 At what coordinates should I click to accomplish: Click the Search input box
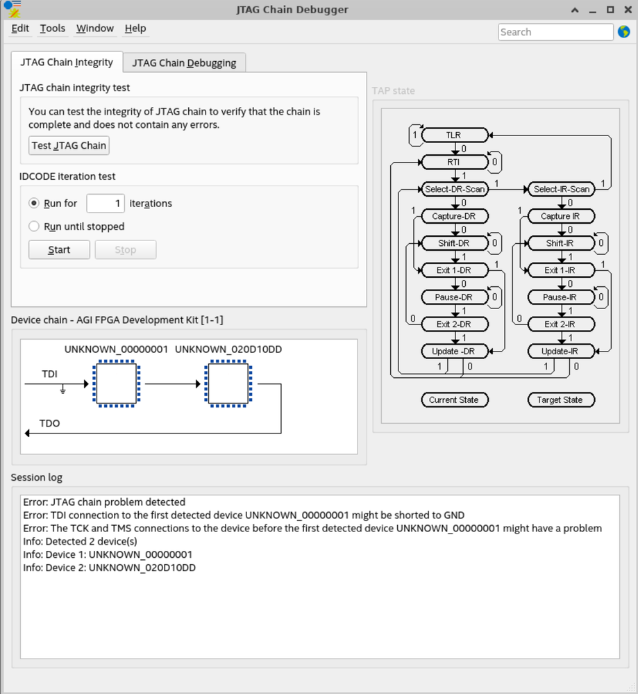[555, 32]
